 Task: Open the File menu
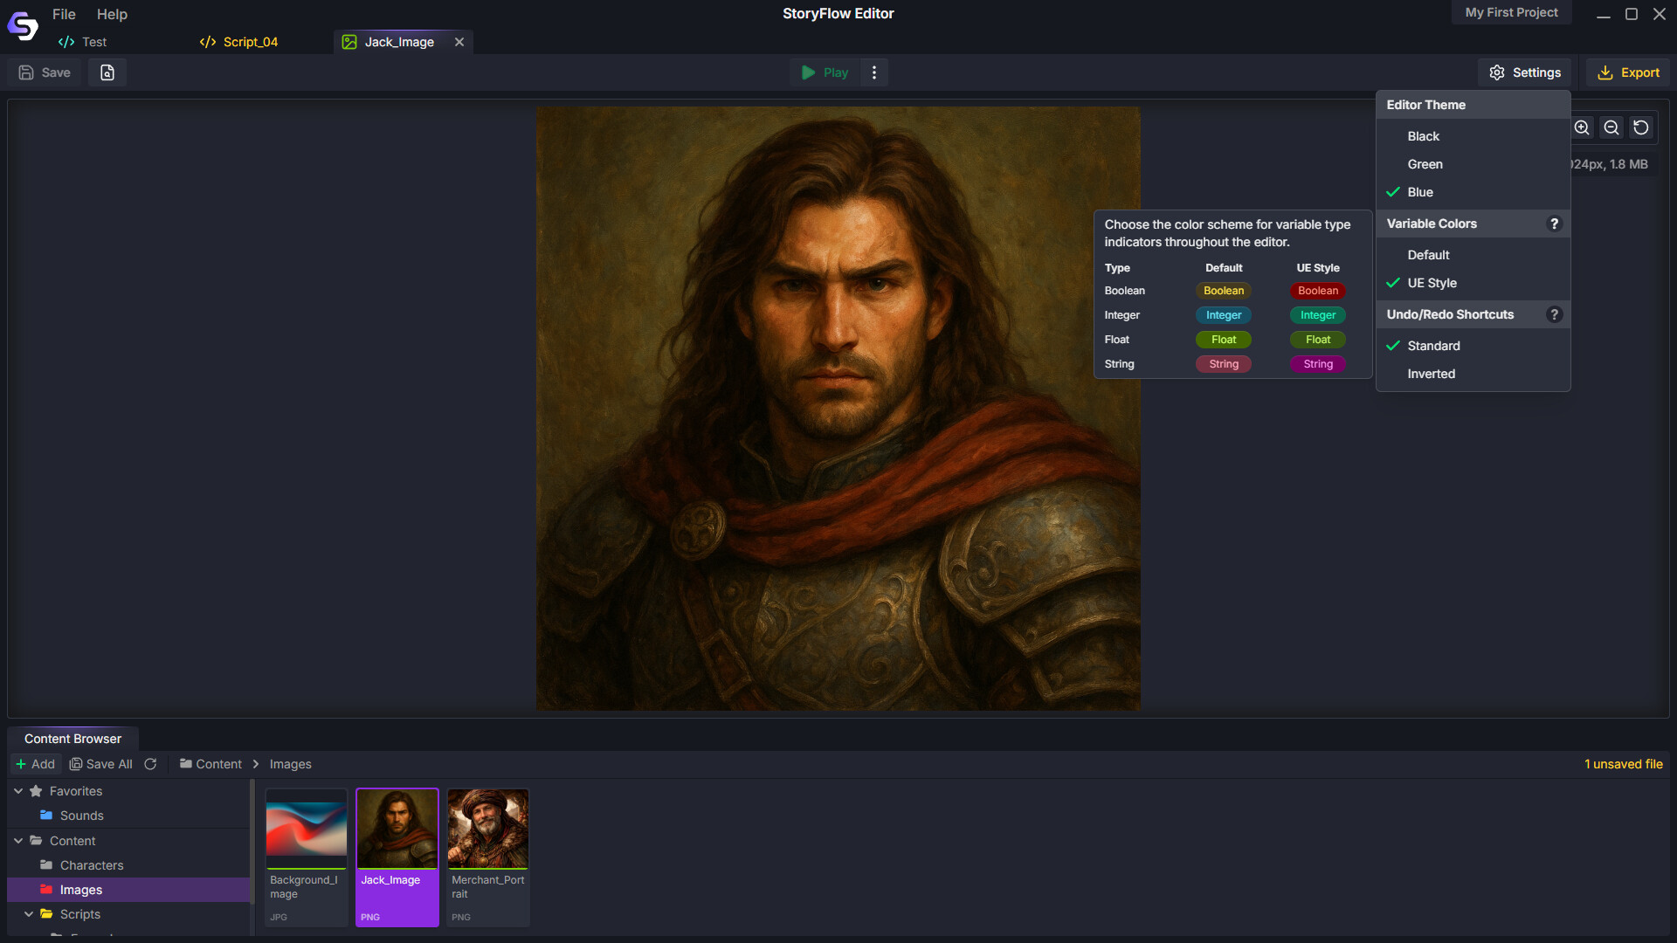pos(63,14)
